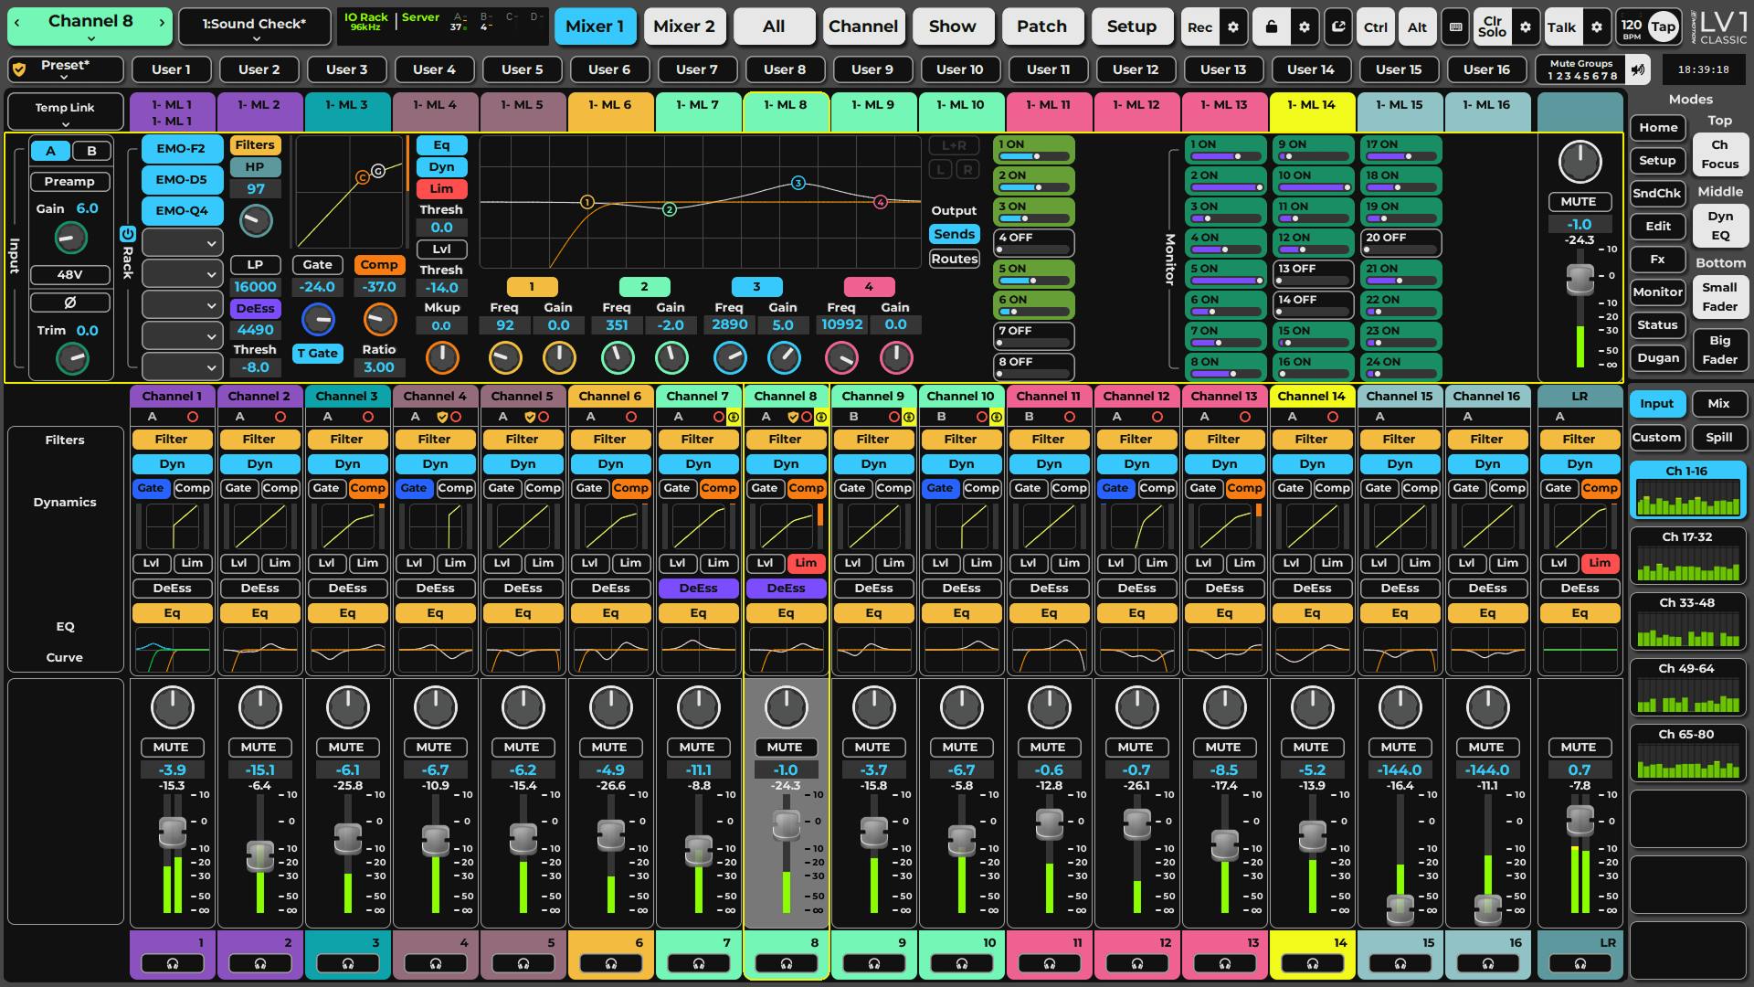This screenshot has height=987, width=1754.
Task: Switch to the Mixer 2 tab
Action: pos(684,27)
